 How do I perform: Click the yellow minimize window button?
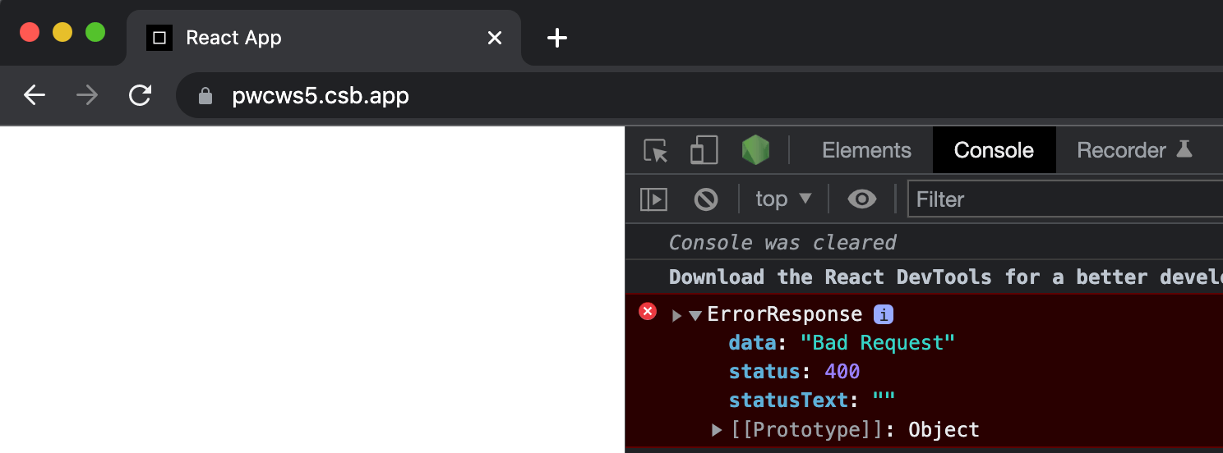pyautogui.click(x=62, y=32)
